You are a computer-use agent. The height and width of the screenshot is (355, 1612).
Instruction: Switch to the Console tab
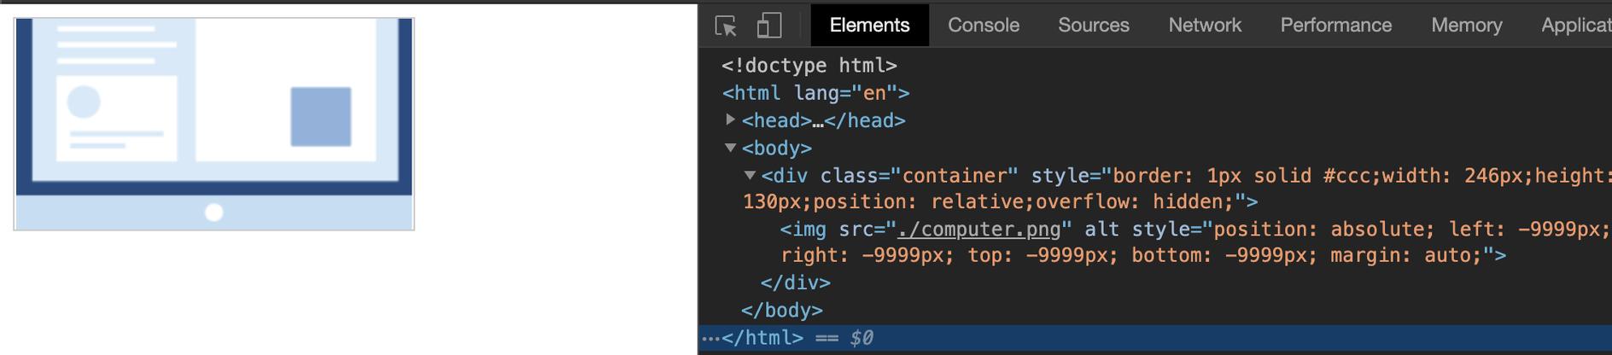click(984, 26)
